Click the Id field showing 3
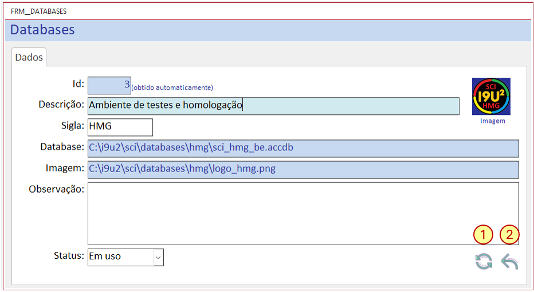The image size is (534, 292). click(x=109, y=85)
